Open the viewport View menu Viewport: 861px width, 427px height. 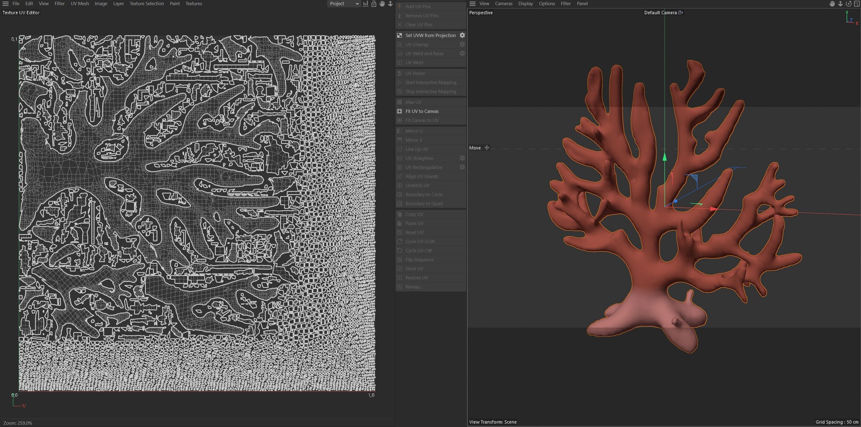484,4
